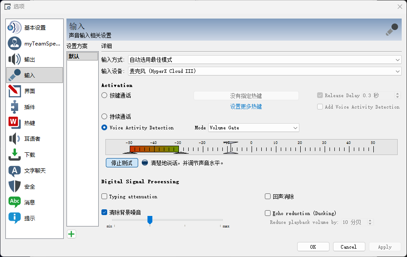Open the 基本设置 section icon

tap(15, 27)
